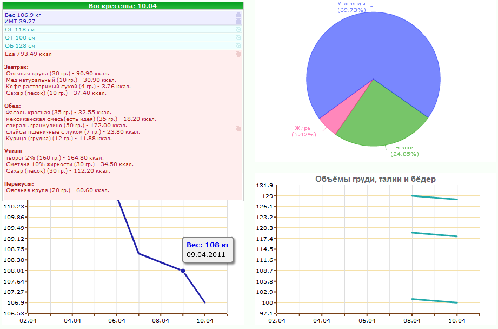Click the 117.4 y-axis label on volumes chart
The height and width of the screenshot is (329, 498).
(x=264, y=239)
